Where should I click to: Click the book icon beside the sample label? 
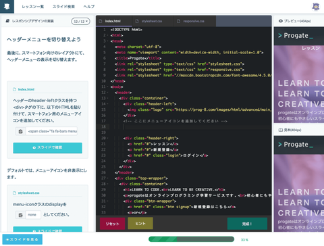point(280,130)
